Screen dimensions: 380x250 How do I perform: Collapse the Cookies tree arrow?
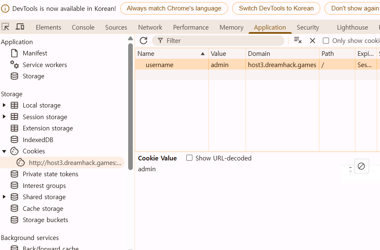(x=4, y=151)
